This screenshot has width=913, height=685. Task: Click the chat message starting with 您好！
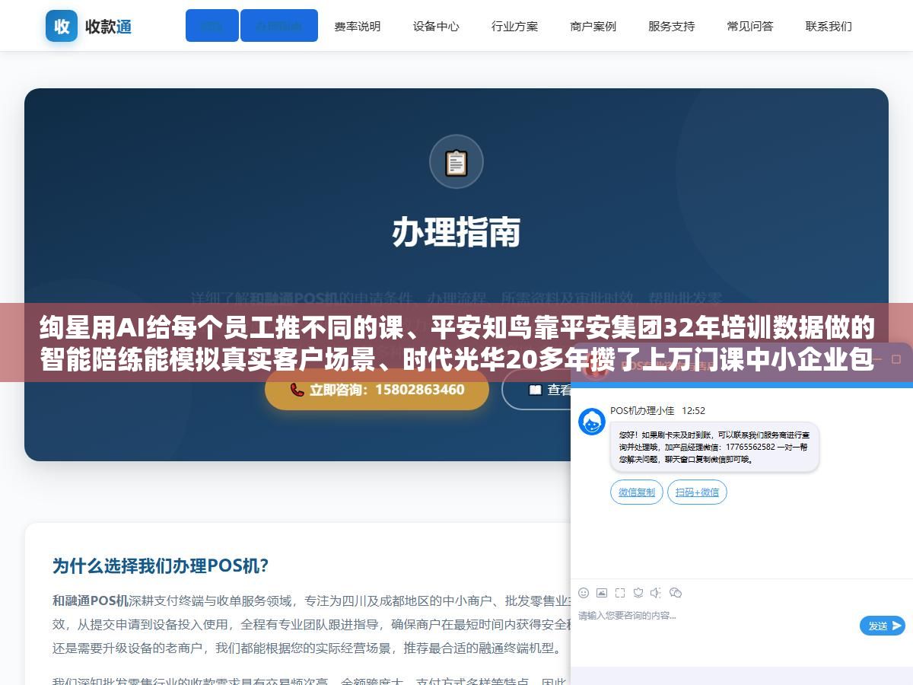tap(714, 447)
